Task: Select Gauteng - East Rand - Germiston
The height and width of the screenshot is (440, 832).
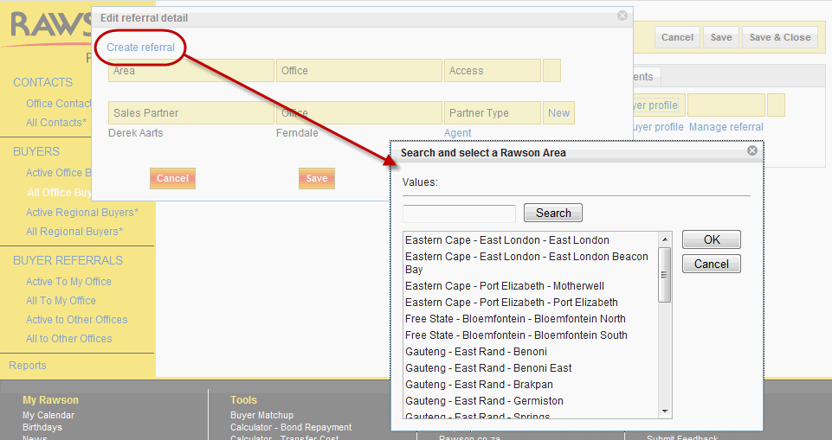Action: [484, 401]
